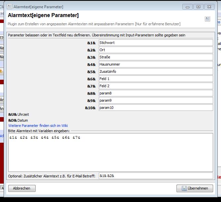Maximize the Alarmtext dialog window
This screenshot has width=221, height=202.
pos(198,7)
